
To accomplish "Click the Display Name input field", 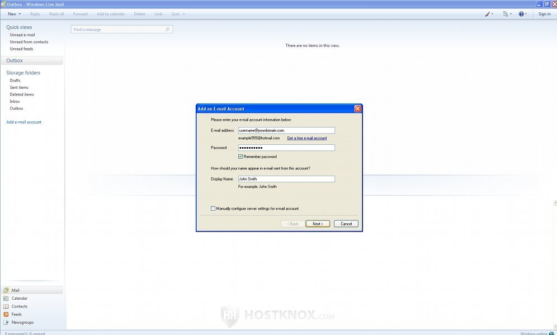I will [x=286, y=179].
